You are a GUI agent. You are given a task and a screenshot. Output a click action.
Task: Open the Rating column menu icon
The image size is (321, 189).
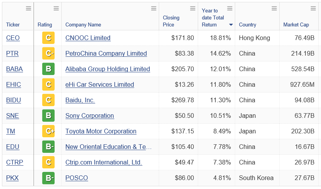coord(56,9)
